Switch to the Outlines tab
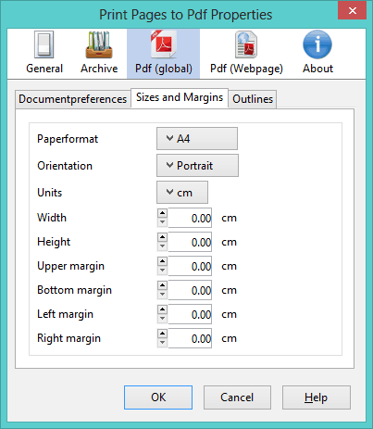Screen dimensions: 373x429 point(253,99)
